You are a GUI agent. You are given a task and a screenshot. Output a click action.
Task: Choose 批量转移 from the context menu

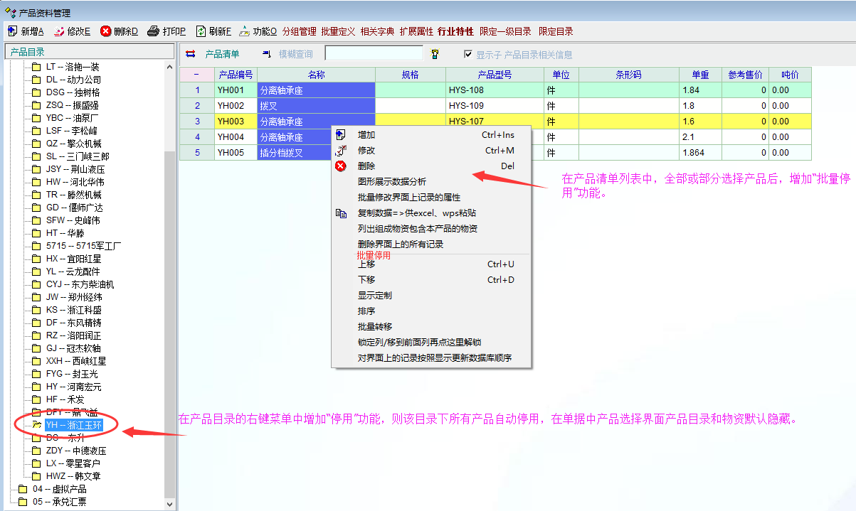[x=374, y=327]
